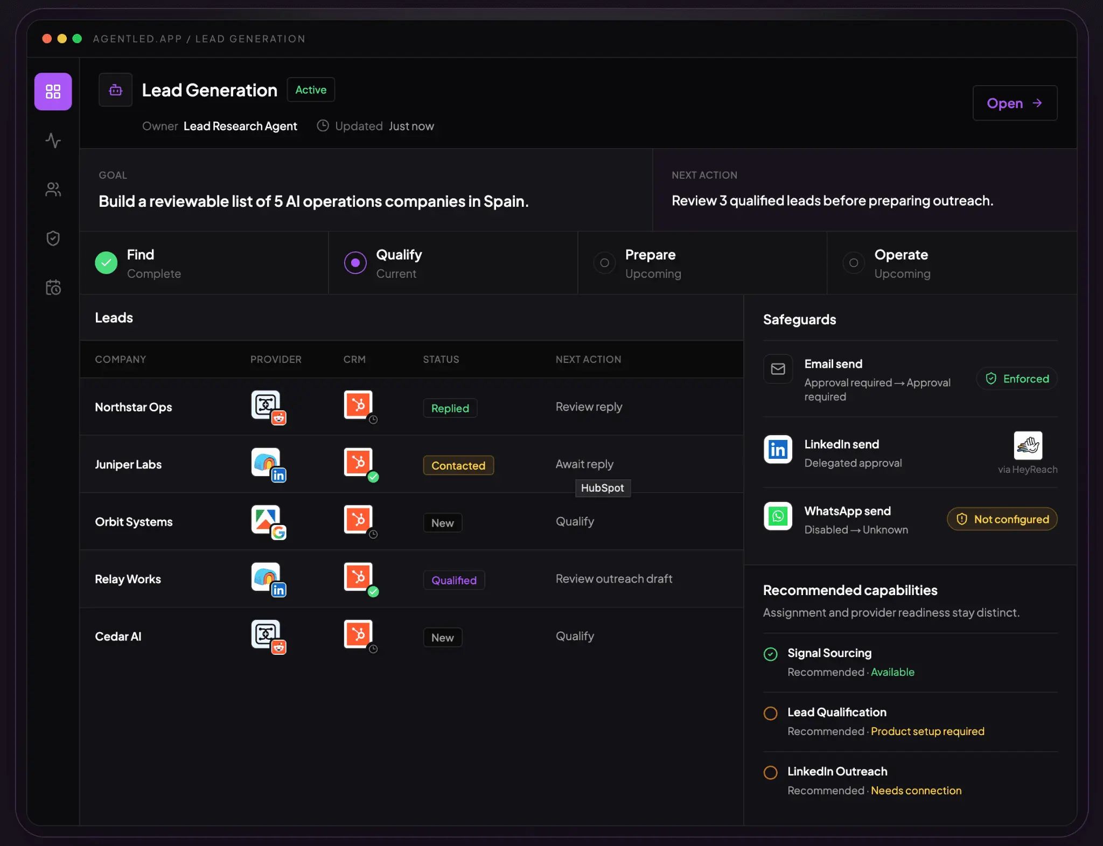Click the clock icon next to Updated
Image resolution: width=1103 pixels, height=846 pixels.
[x=323, y=125]
